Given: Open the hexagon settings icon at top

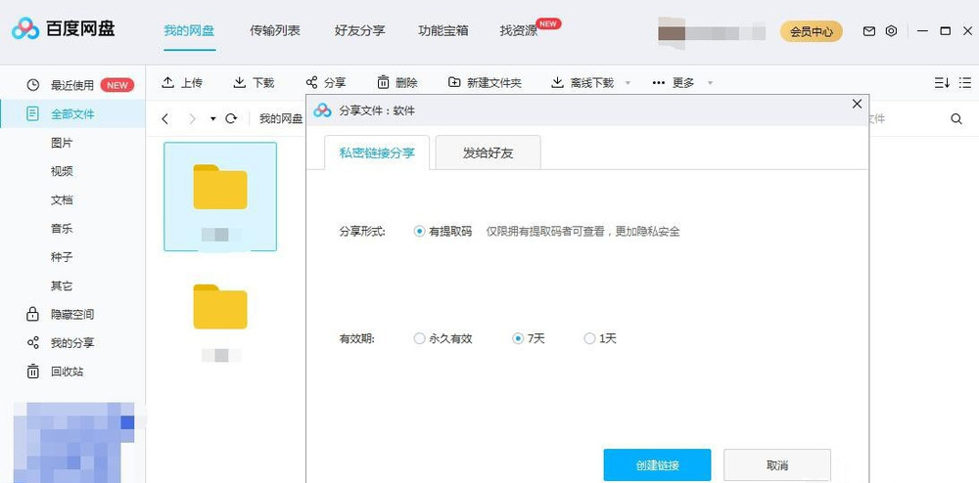Looking at the screenshot, I should [892, 30].
